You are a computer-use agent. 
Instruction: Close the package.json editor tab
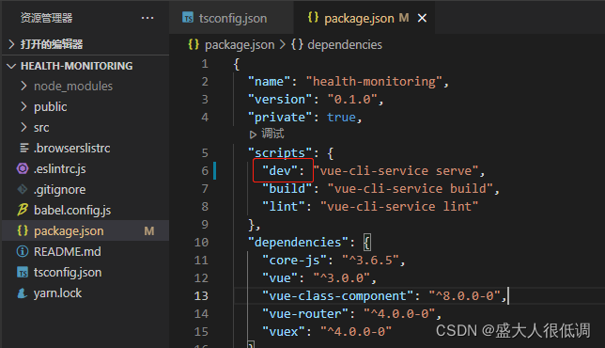click(x=422, y=18)
